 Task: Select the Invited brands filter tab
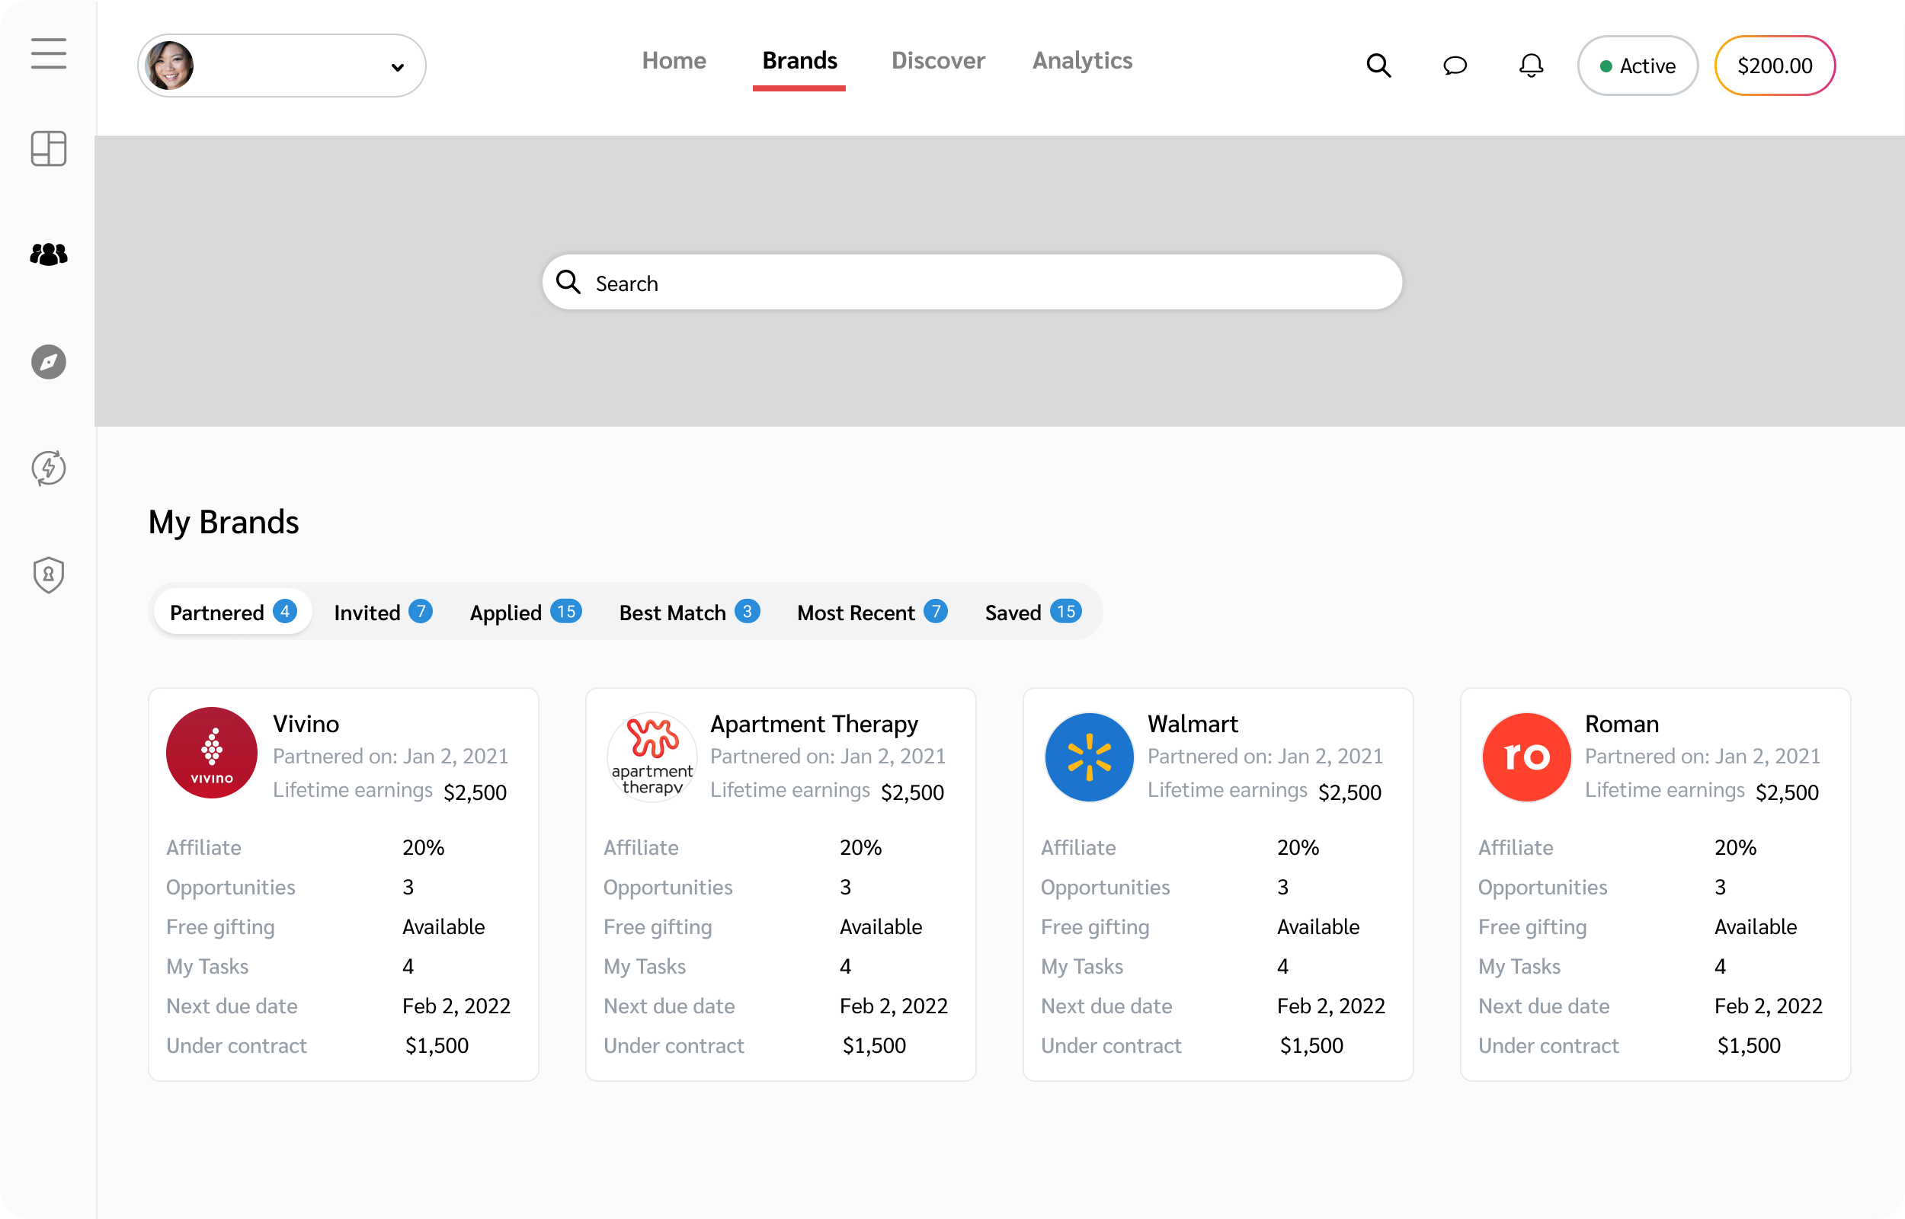coord(383,612)
